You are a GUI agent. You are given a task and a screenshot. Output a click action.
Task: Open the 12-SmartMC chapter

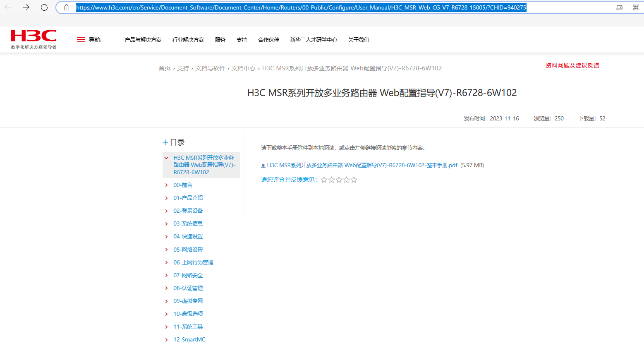pyautogui.click(x=189, y=339)
